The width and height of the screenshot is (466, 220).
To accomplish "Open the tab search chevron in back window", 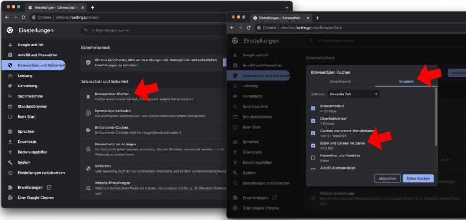I will point(287,7).
